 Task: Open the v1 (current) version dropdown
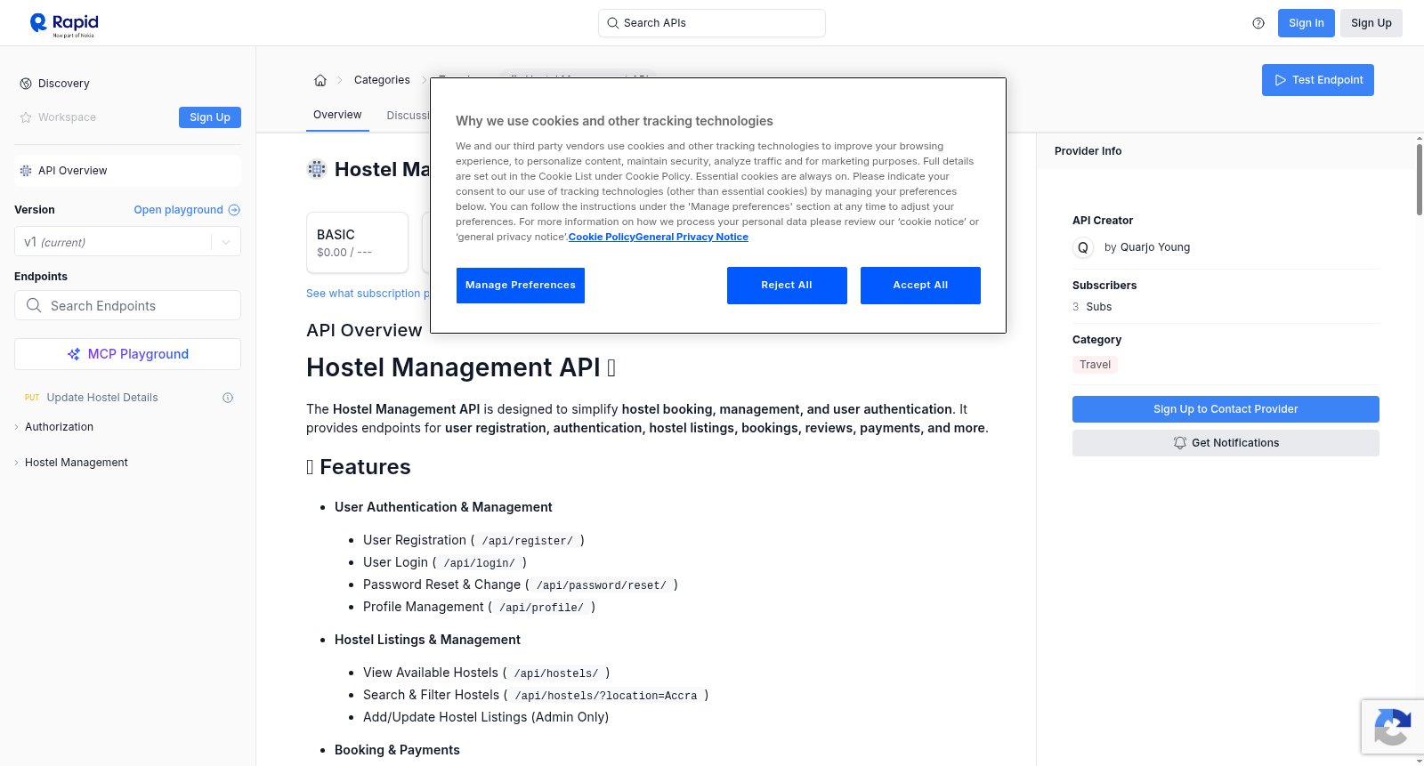click(127, 242)
